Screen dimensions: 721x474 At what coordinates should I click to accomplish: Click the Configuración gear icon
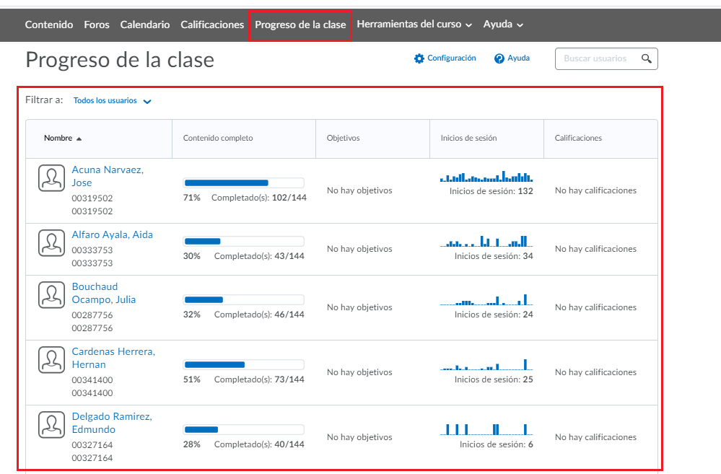[x=419, y=58]
